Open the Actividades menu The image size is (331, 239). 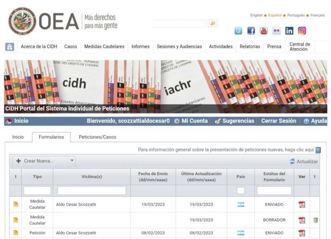coord(221,47)
